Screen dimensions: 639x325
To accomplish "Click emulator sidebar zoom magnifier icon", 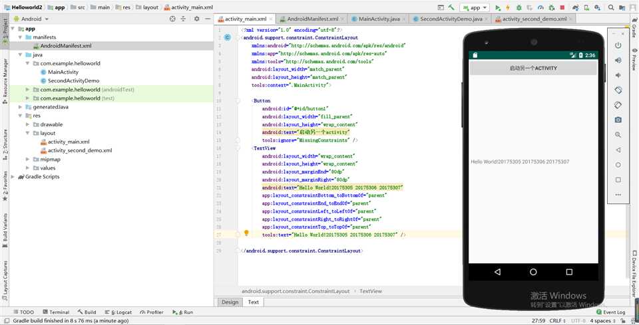I will coord(618,135).
